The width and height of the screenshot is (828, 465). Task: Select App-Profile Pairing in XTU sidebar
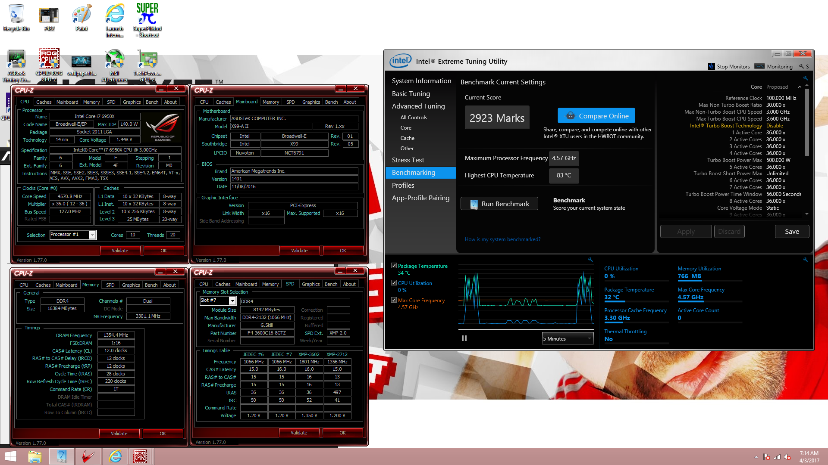420,198
